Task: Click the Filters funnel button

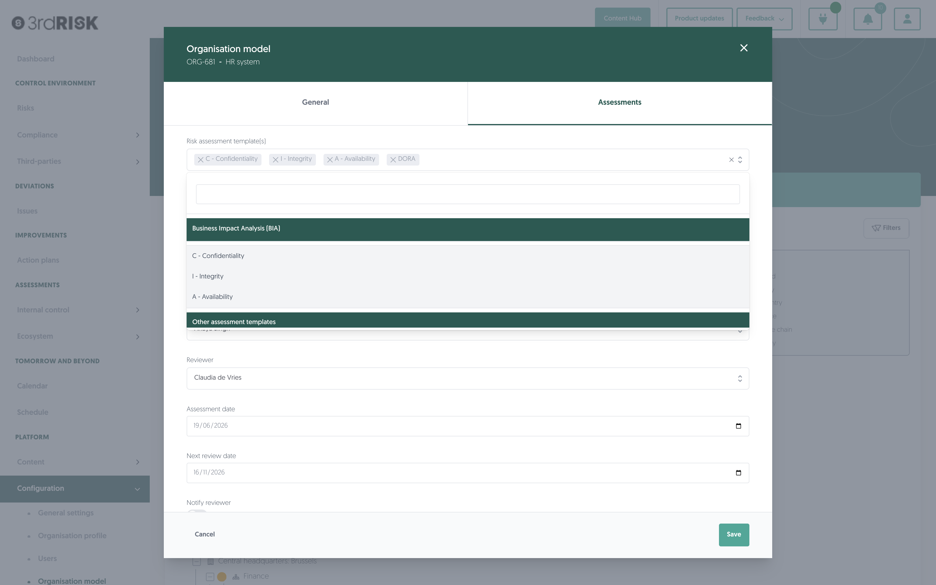Action: [x=886, y=228]
